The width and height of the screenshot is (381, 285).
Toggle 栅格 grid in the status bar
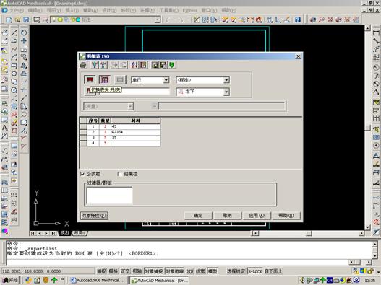114,271
